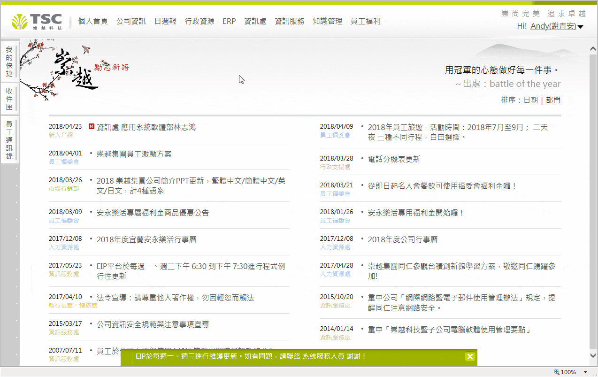Click the scrollbar down arrow
The width and height of the screenshot is (598, 377).
[x=593, y=355]
